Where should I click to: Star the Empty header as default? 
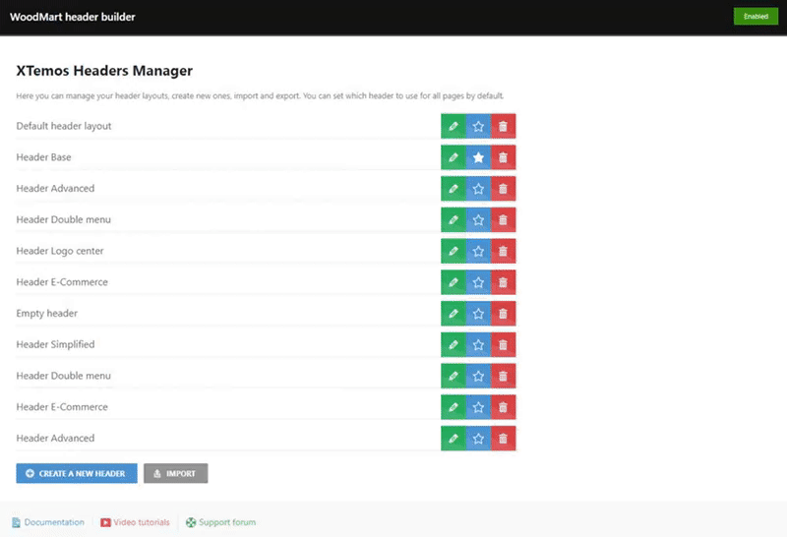478,314
